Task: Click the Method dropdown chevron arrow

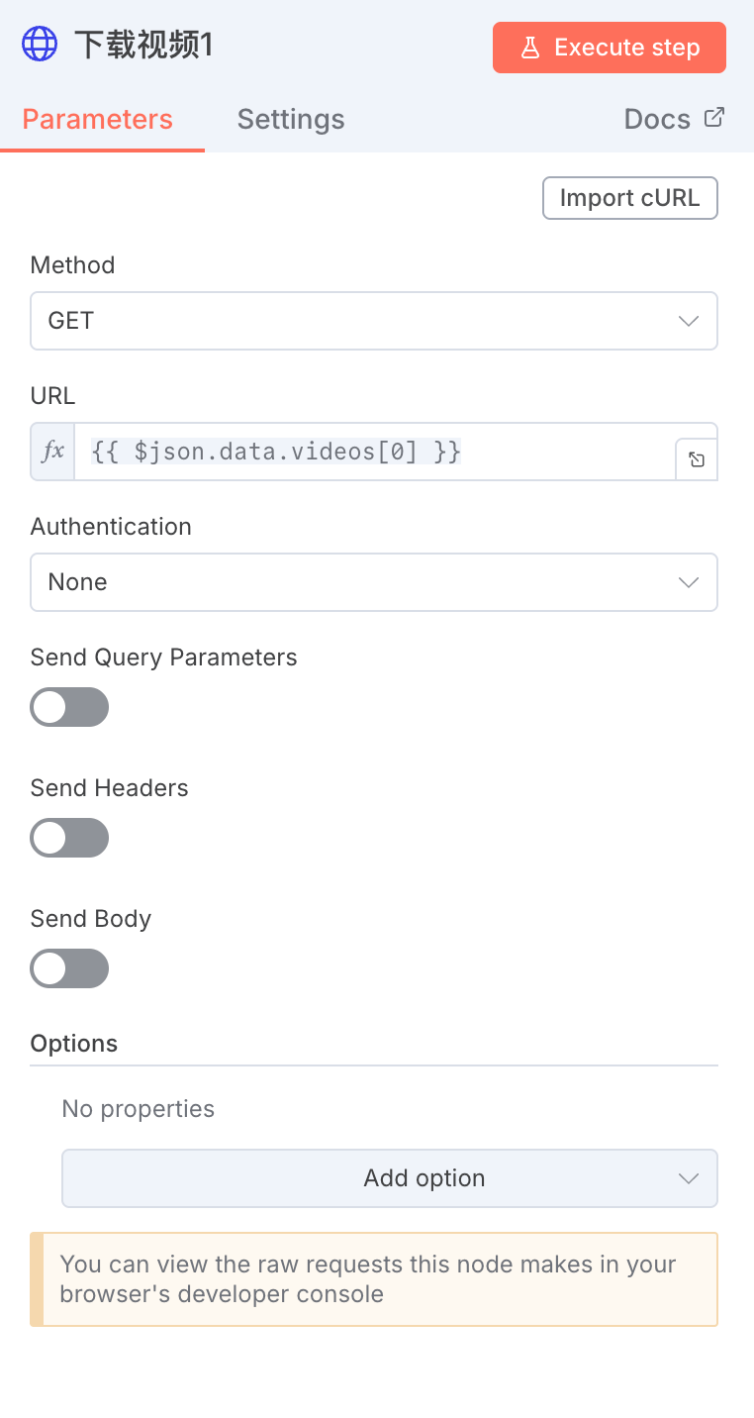Action: pos(689,321)
